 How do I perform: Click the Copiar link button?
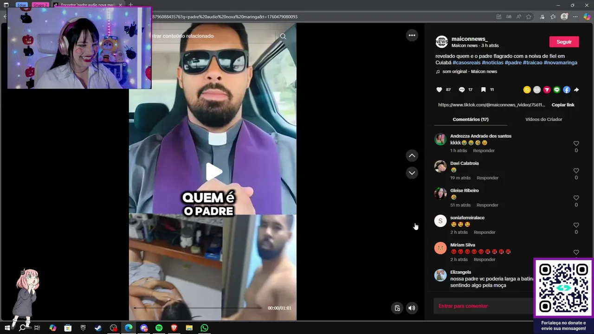click(563, 105)
